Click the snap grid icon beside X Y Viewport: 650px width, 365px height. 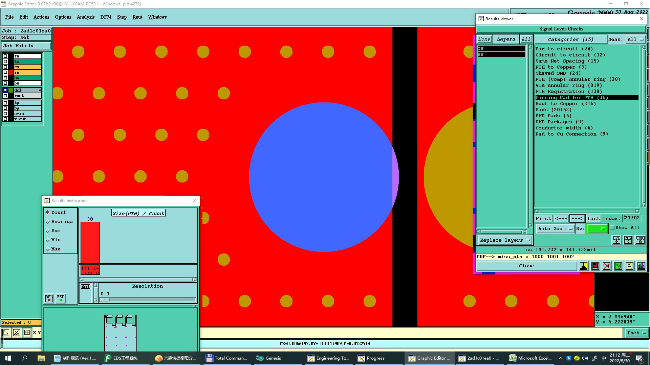pyautogui.click(x=27, y=333)
